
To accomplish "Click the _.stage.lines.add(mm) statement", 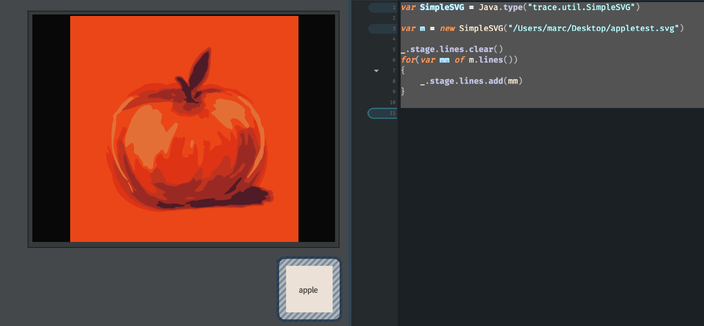I will click(x=471, y=81).
